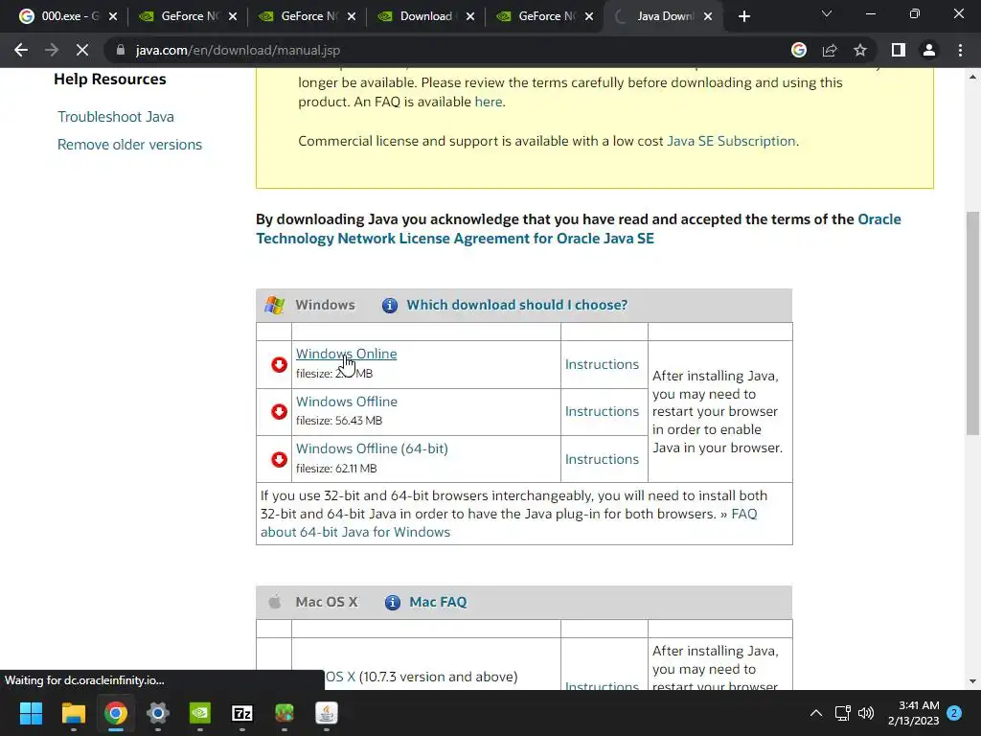981x736 pixels.
Task: Click the Chrome taskbar icon
Action: [116, 713]
